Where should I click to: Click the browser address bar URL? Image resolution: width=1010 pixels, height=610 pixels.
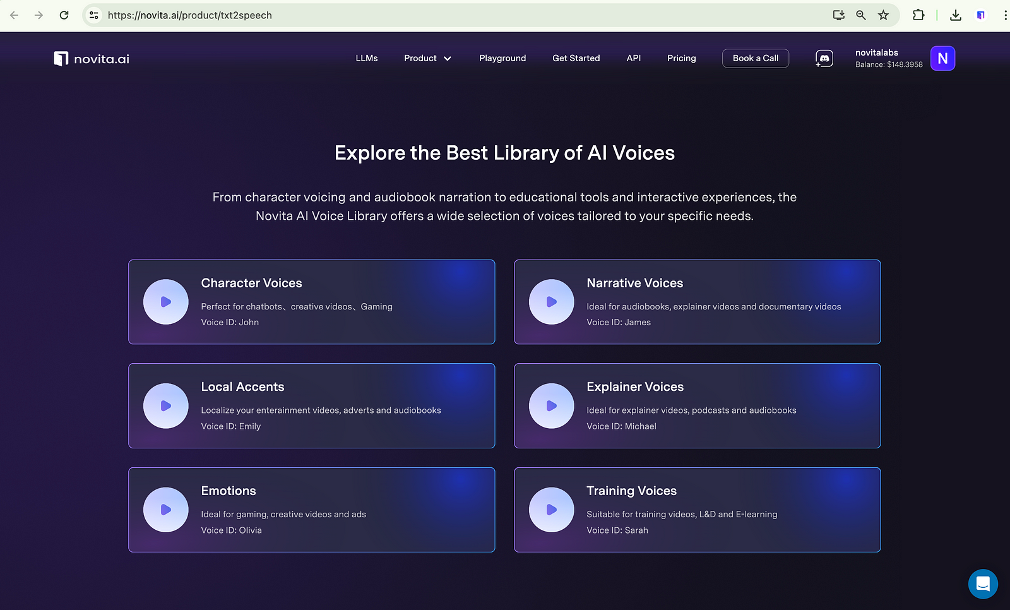click(189, 15)
